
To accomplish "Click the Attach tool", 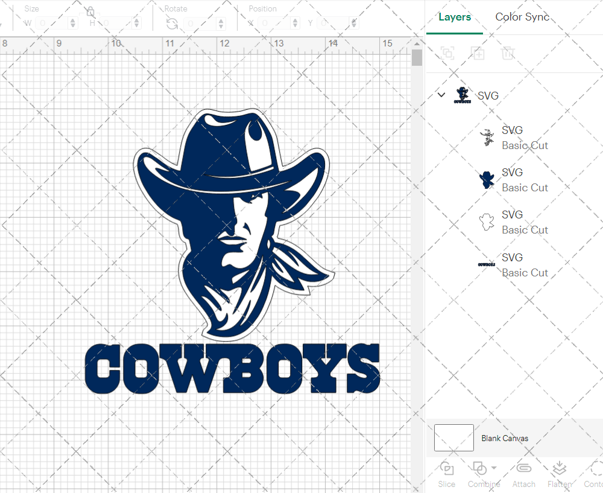I will [523, 474].
